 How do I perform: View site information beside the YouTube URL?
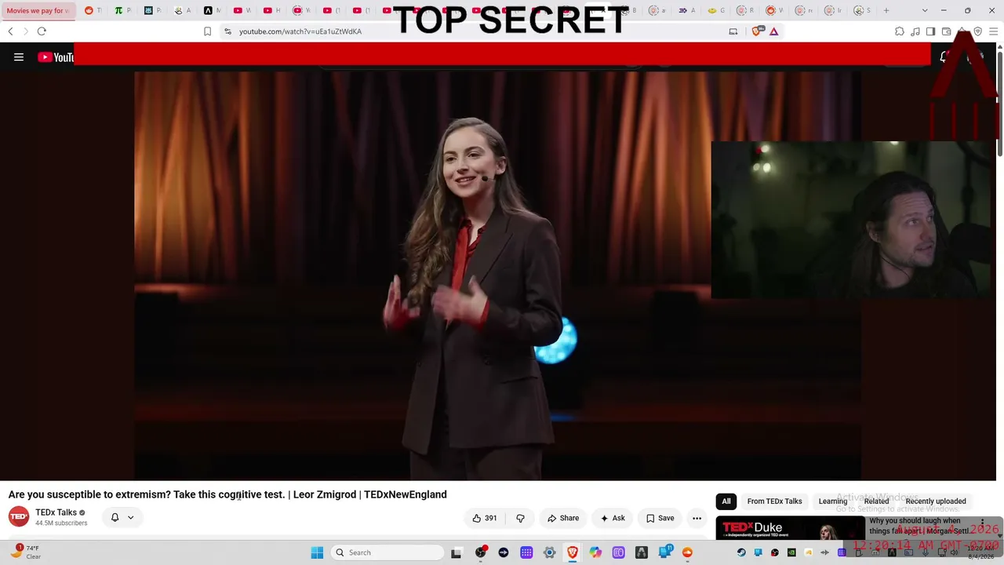227,31
